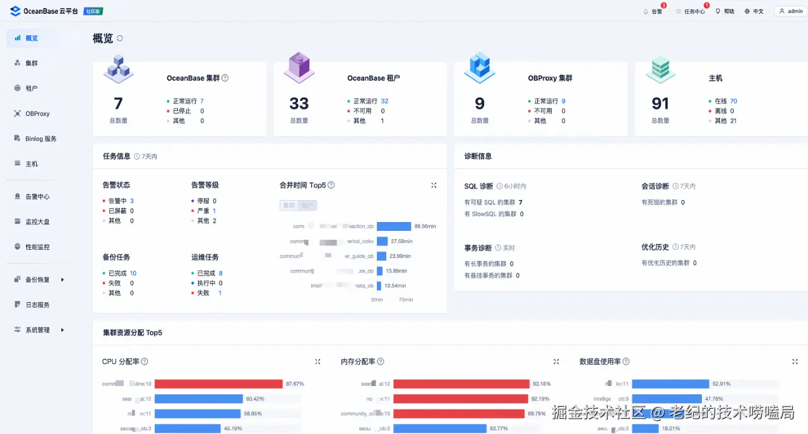Refresh the 概览 overview page
Image resolution: width=808 pixels, height=434 pixels.
click(x=120, y=38)
